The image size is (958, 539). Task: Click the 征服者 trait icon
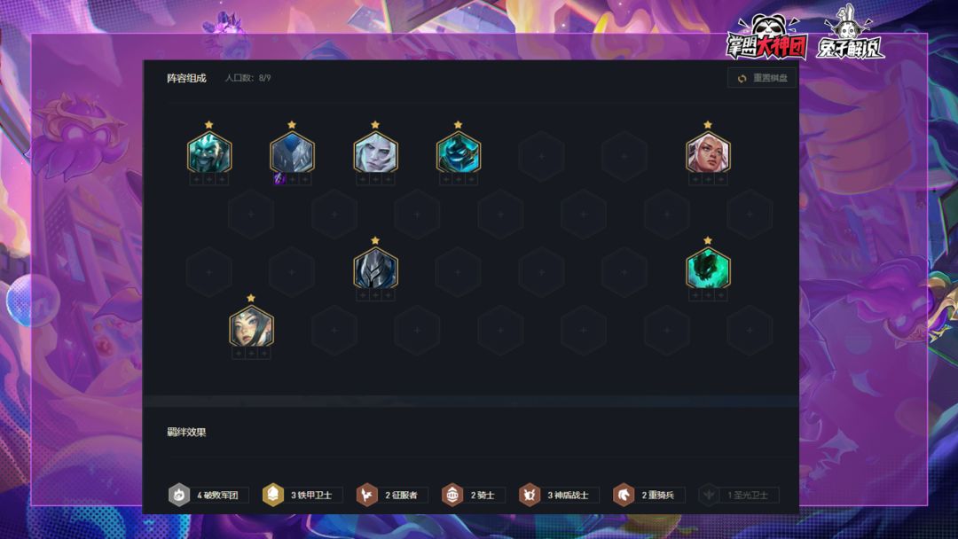click(x=367, y=495)
